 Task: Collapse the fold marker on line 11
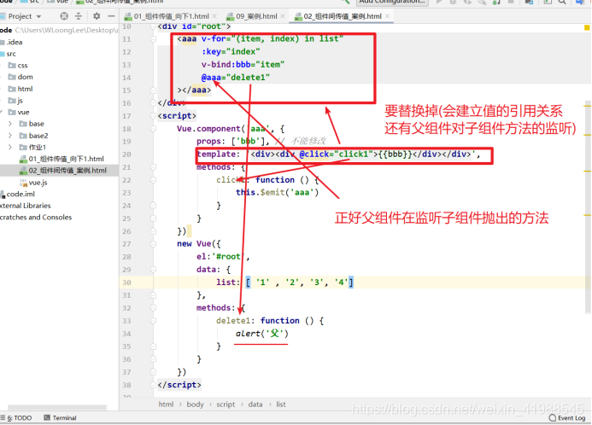click(x=153, y=39)
